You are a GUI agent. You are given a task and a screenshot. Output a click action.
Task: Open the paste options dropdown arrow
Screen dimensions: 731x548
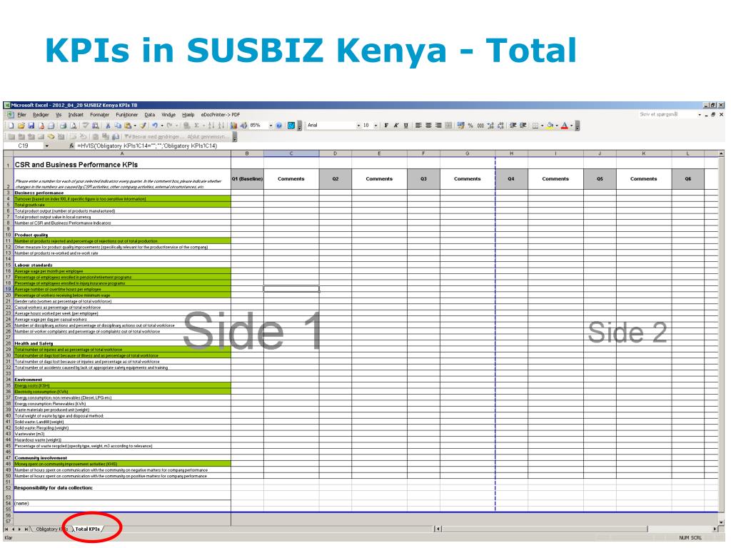135,126
